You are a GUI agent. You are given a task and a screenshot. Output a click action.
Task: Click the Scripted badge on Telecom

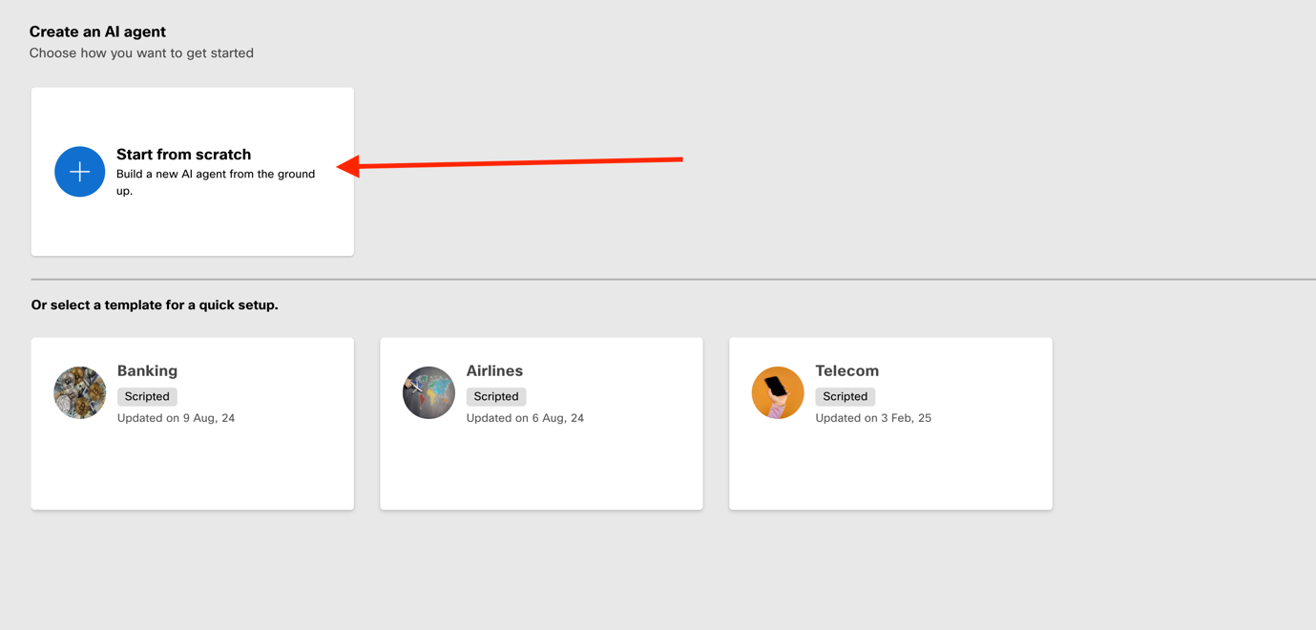pyautogui.click(x=845, y=396)
